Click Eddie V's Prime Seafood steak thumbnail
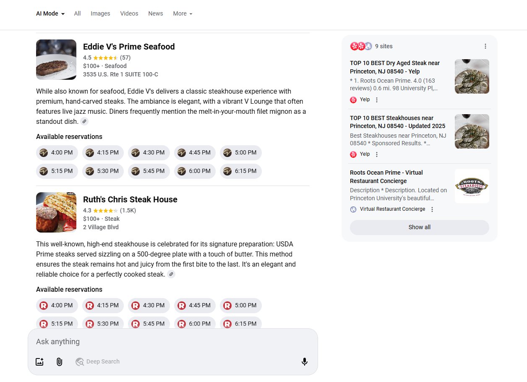This screenshot has width=527, height=382. [x=56, y=60]
